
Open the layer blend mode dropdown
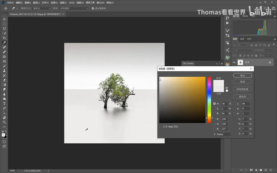(x=243, y=50)
